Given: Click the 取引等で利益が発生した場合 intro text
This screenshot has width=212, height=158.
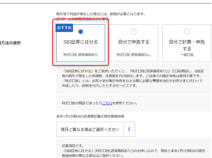Looking at the screenshot, I should coord(101,14).
